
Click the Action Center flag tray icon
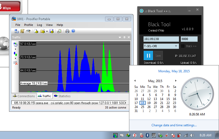pyautogui.click(x=173, y=135)
